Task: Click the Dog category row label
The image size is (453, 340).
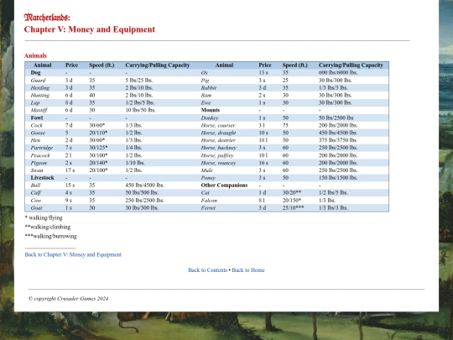Action: (x=35, y=72)
